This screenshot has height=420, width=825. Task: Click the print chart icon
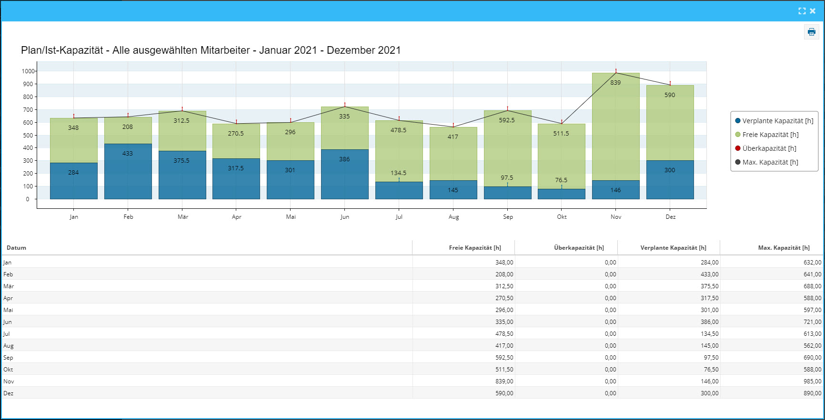(x=812, y=32)
